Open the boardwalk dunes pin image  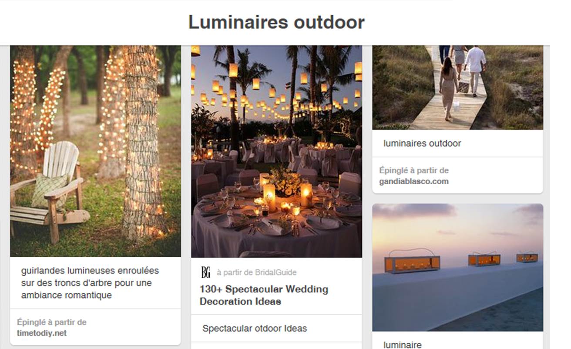point(457,87)
